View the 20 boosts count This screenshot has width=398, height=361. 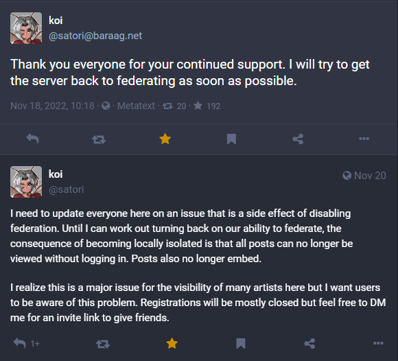pos(174,106)
